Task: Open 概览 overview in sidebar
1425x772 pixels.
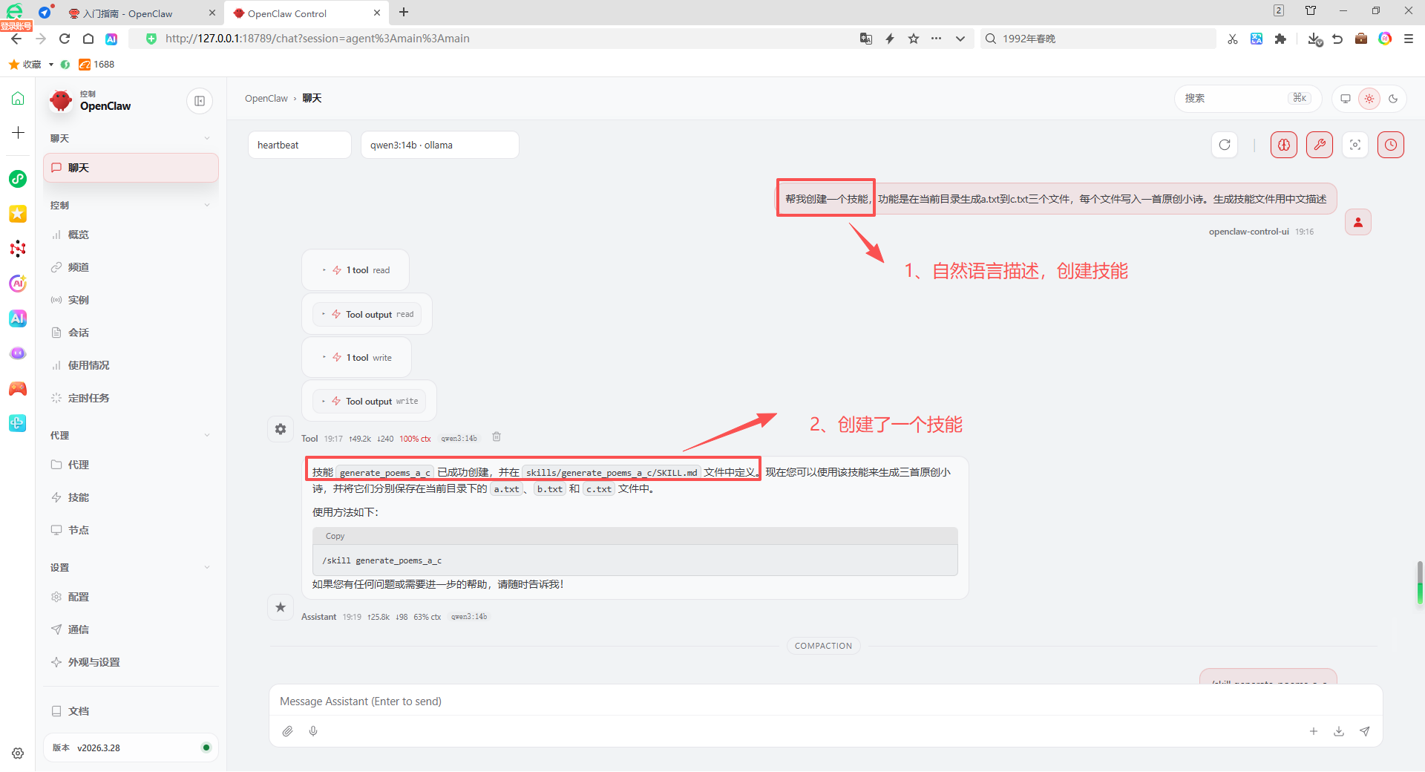Action: [x=131, y=235]
